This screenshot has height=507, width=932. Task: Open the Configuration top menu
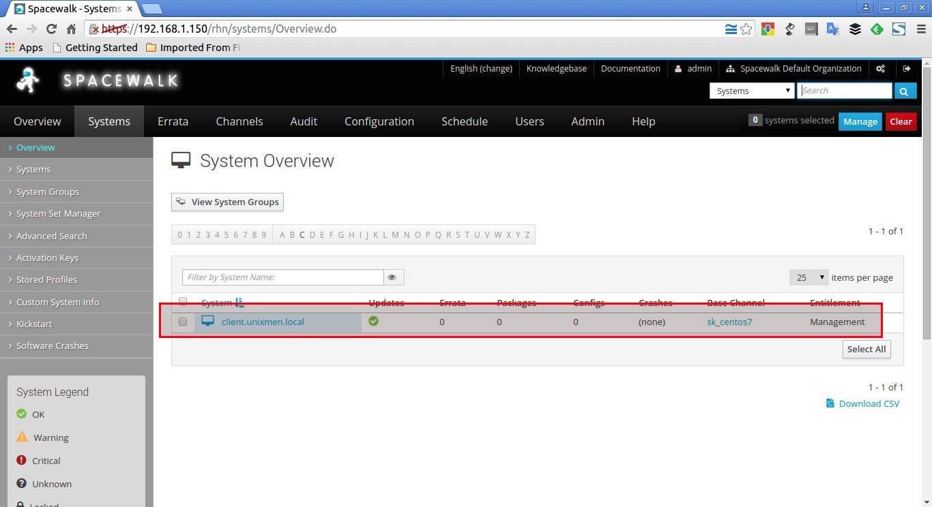379,121
